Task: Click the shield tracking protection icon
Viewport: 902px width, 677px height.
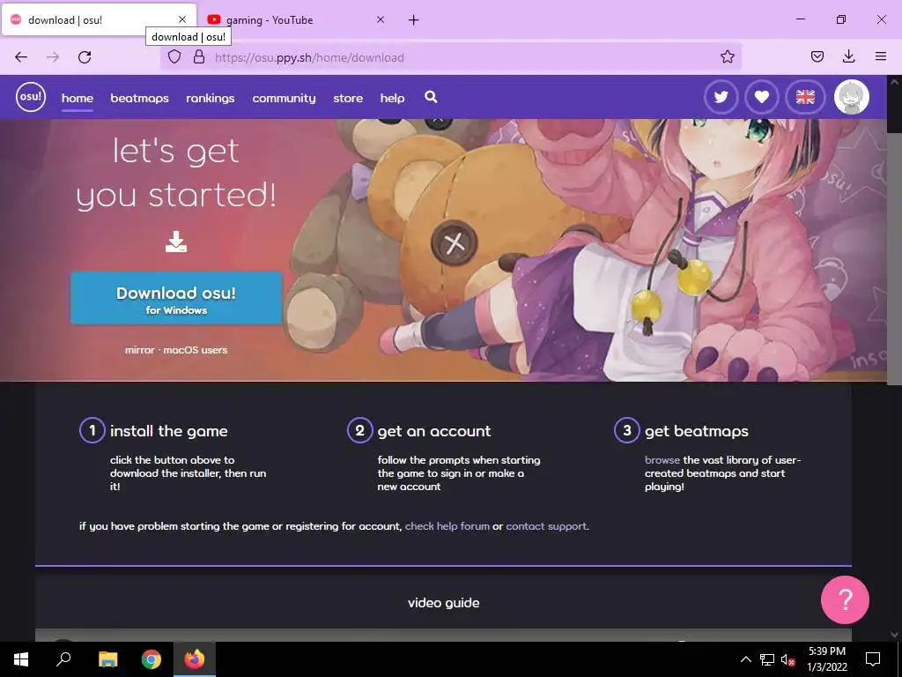Action: (174, 56)
